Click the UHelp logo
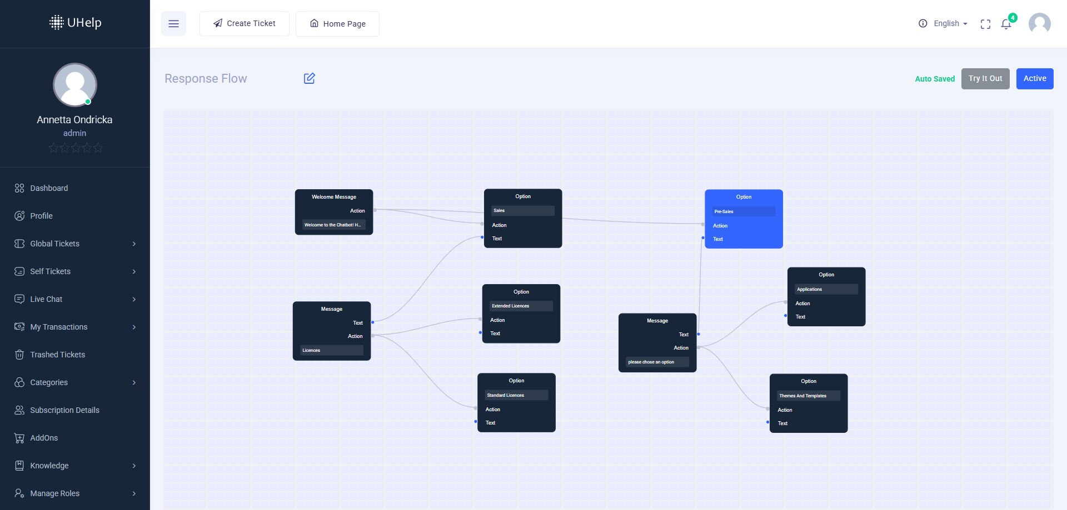The height and width of the screenshot is (510, 1067). [75, 23]
